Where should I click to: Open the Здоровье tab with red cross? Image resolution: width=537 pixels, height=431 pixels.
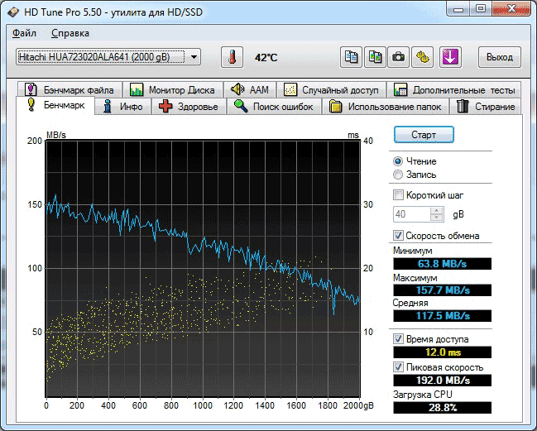(x=189, y=106)
